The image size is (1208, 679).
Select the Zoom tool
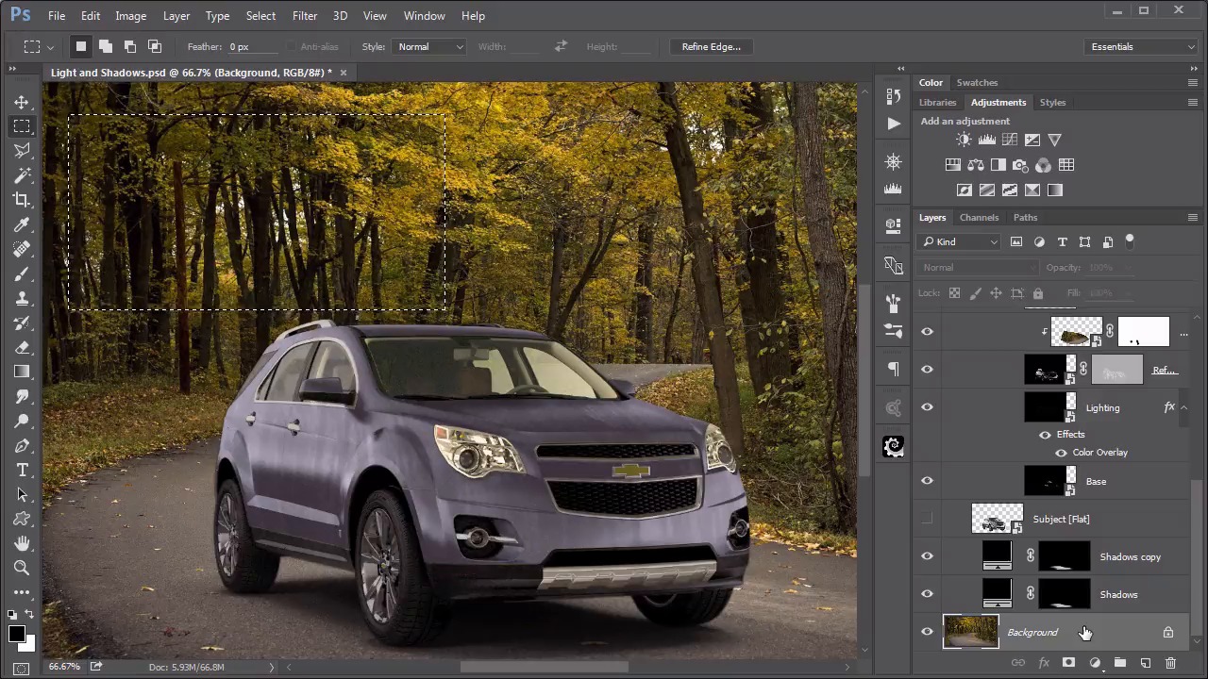22,568
